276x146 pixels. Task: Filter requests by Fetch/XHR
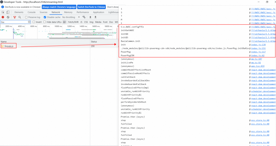click(x=73, y=22)
